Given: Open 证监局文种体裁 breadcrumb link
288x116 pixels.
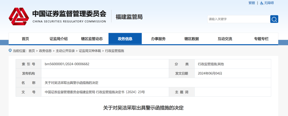Looking at the screenshot, I should (x=90, y=51).
